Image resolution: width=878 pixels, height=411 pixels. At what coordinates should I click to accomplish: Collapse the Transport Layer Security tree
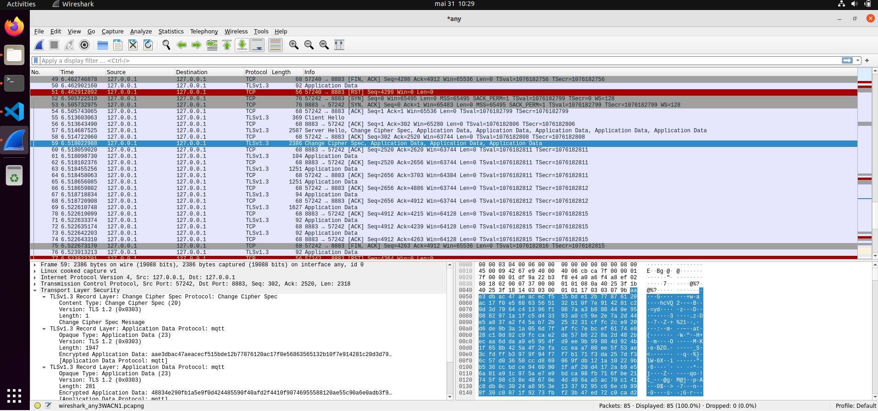pos(35,290)
